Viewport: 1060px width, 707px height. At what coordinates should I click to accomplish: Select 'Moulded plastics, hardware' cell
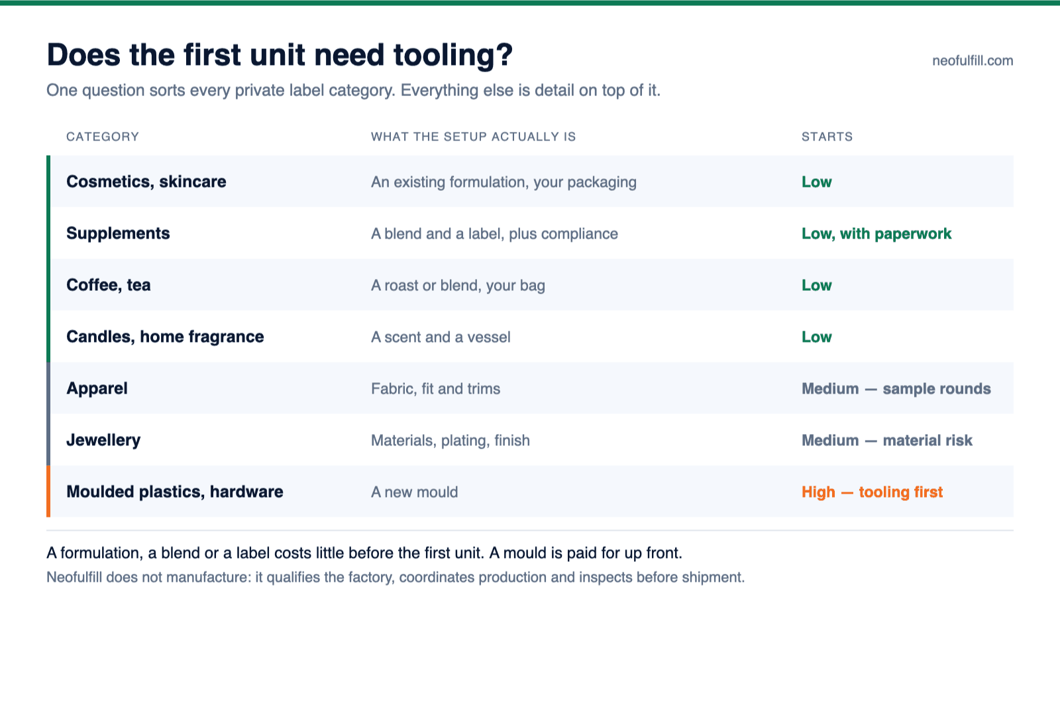pyautogui.click(x=175, y=492)
